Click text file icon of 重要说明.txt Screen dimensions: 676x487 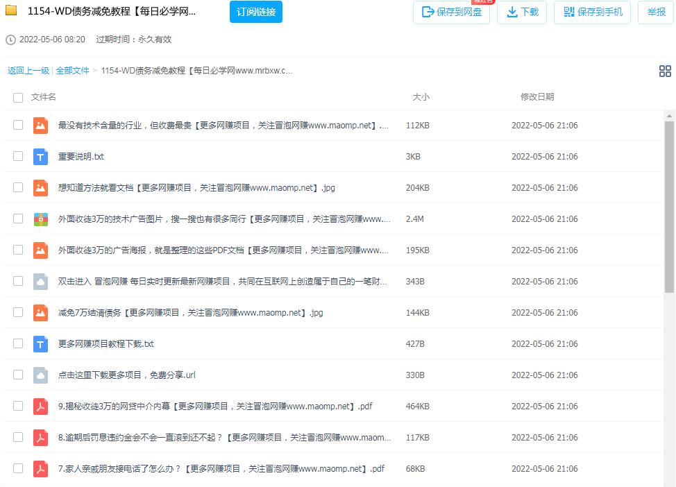[40, 157]
